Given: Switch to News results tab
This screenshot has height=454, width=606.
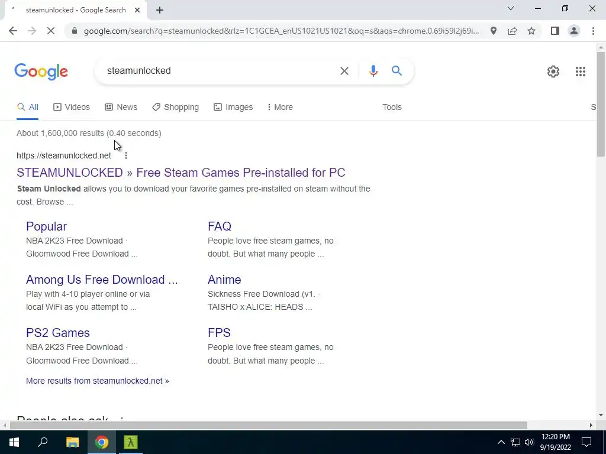Looking at the screenshot, I should coord(121,107).
